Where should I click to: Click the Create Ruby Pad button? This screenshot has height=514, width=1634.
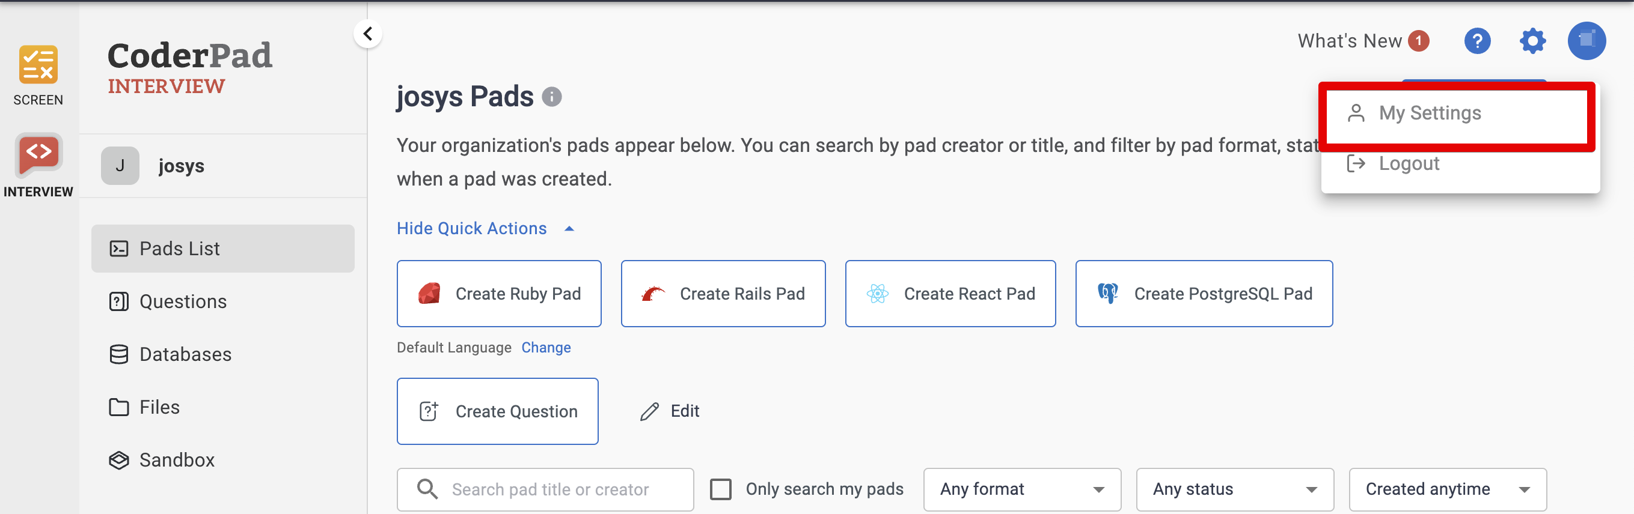[498, 294]
